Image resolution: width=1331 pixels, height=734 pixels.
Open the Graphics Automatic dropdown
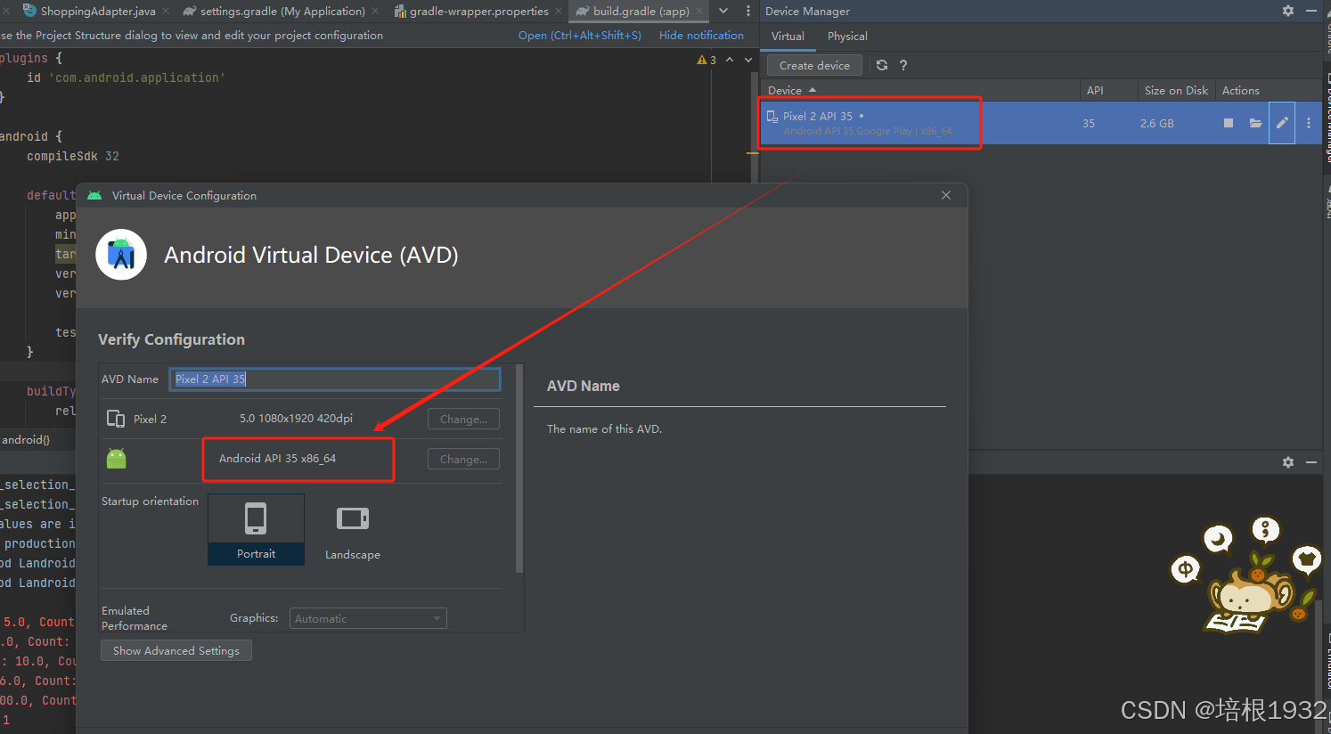coord(368,617)
